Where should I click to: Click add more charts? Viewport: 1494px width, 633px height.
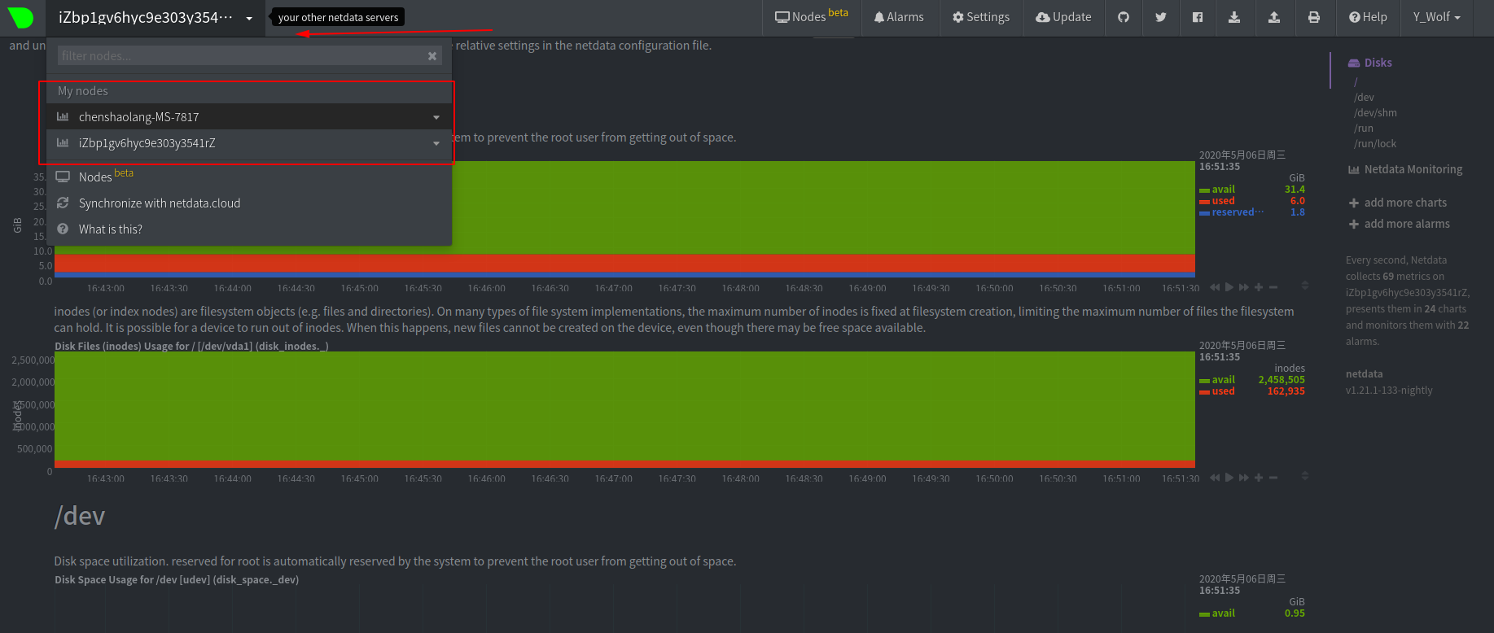point(1398,203)
